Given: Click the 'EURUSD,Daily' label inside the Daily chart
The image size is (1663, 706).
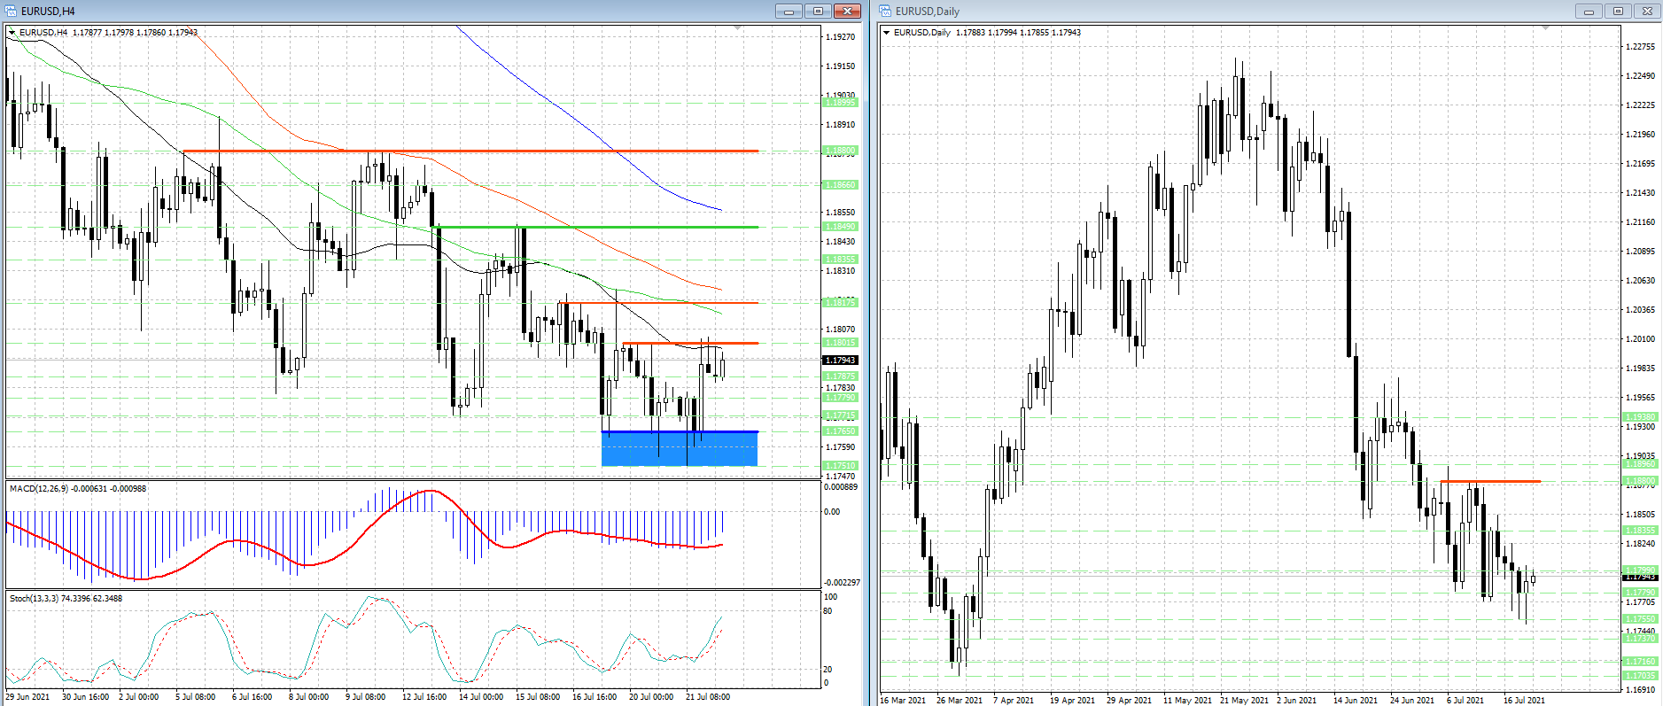Looking at the screenshot, I should [x=922, y=33].
